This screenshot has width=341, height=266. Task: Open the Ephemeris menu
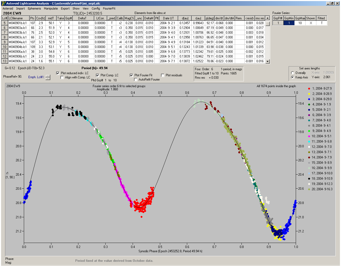click(34, 8)
